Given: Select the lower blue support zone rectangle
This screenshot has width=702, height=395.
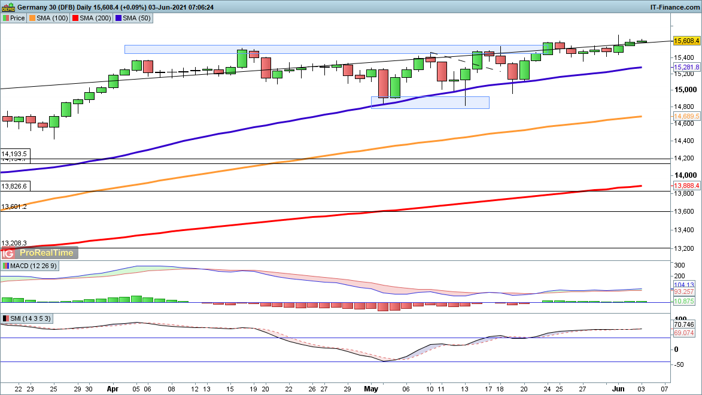Looking at the screenshot, I should 430,102.
